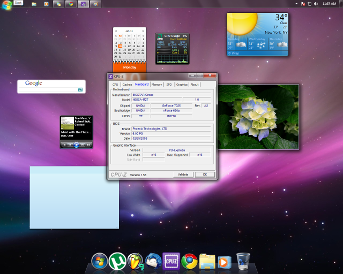Switch to the Chrome taskbar button
Screen dimensions: 343x274
pos(71,4)
